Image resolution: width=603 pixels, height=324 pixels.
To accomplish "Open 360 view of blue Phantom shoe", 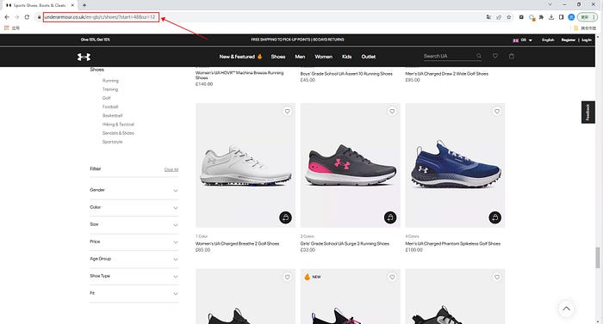I will point(495,217).
